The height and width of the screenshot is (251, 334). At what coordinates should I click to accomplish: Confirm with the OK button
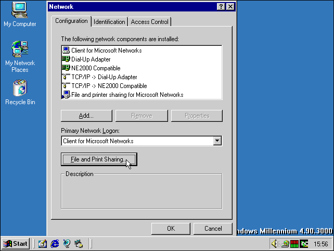pyautogui.click(x=171, y=229)
